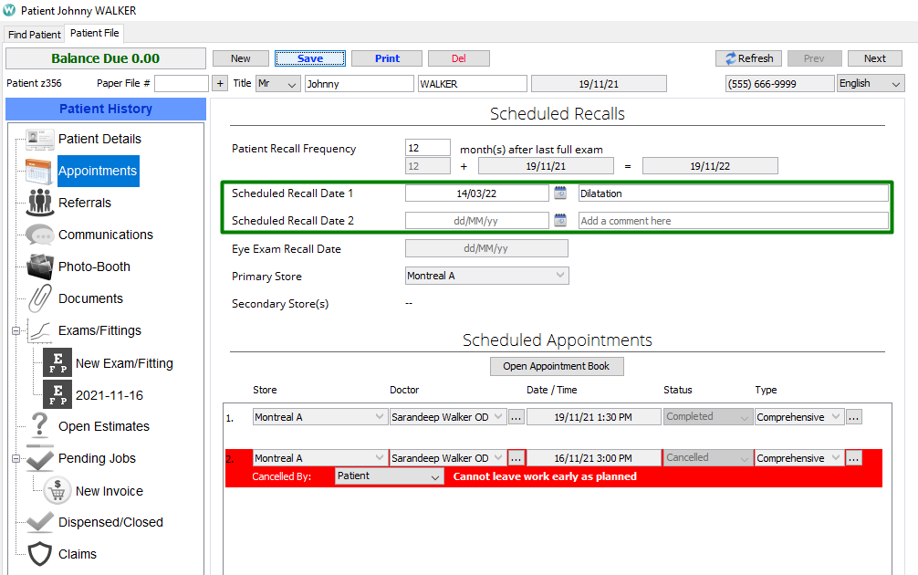The image size is (918, 575).
Task: Click the last name field WALKER
Action: 473,84
